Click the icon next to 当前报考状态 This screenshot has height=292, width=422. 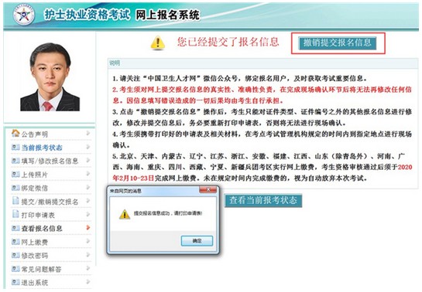tap(15, 147)
